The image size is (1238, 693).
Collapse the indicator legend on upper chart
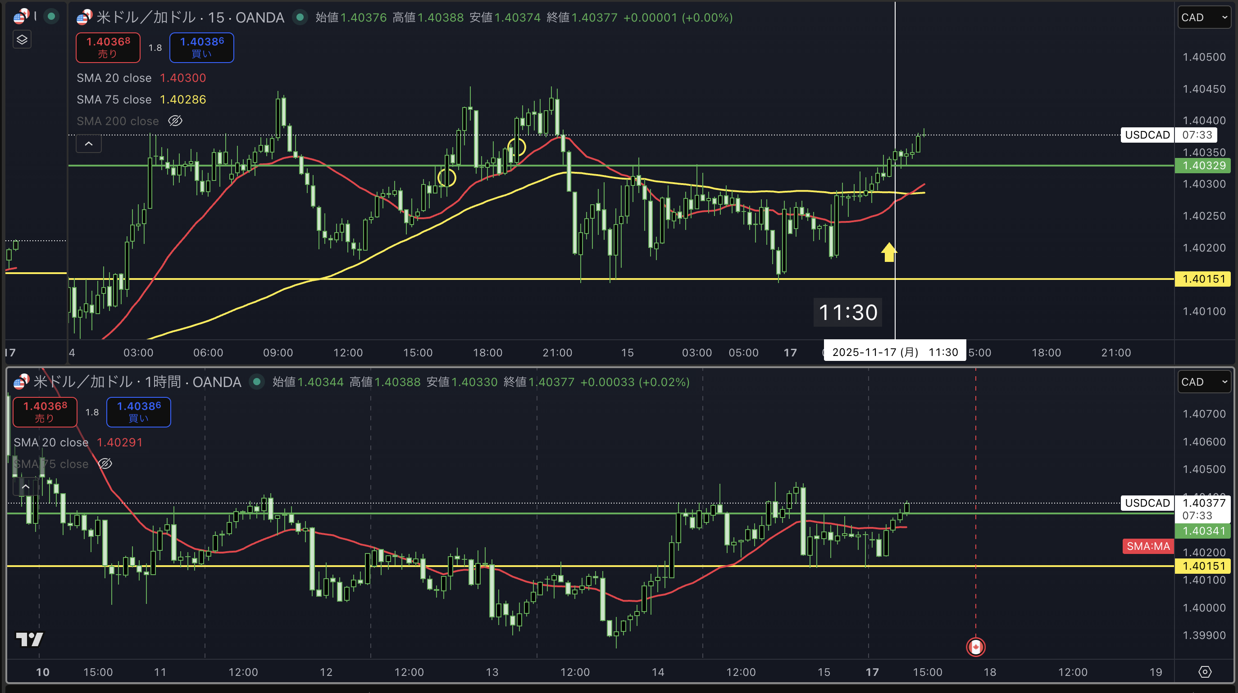[89, 144]
